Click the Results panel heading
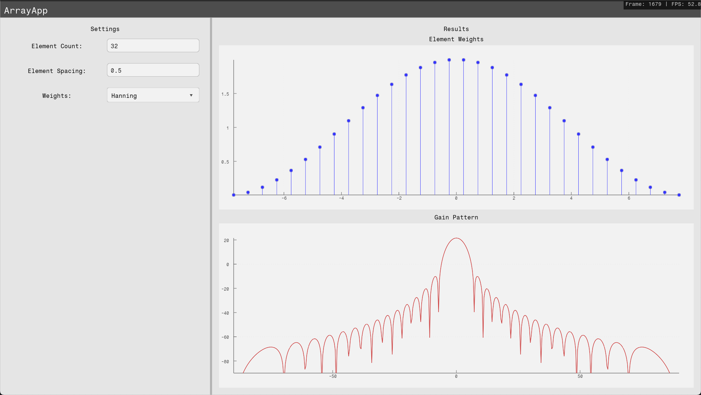The image size is (701, 395). click(456, 29)
